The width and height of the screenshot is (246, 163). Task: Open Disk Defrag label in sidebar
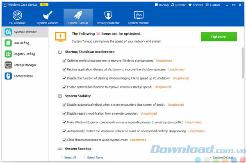point(21,43)
